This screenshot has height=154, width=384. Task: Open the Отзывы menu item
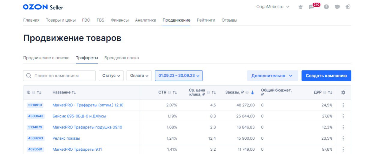tap(229, 20)
